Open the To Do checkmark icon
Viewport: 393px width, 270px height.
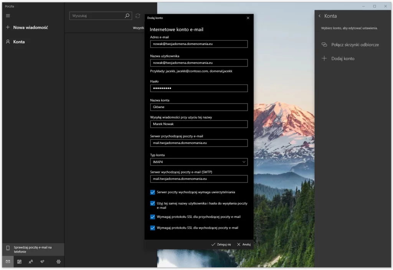[x=42, y=262]
